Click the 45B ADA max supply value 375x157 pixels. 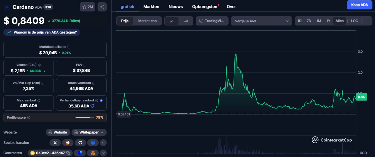(28, 106)
